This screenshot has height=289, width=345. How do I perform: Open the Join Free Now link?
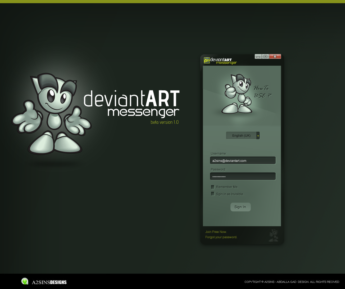pos(216,232)
